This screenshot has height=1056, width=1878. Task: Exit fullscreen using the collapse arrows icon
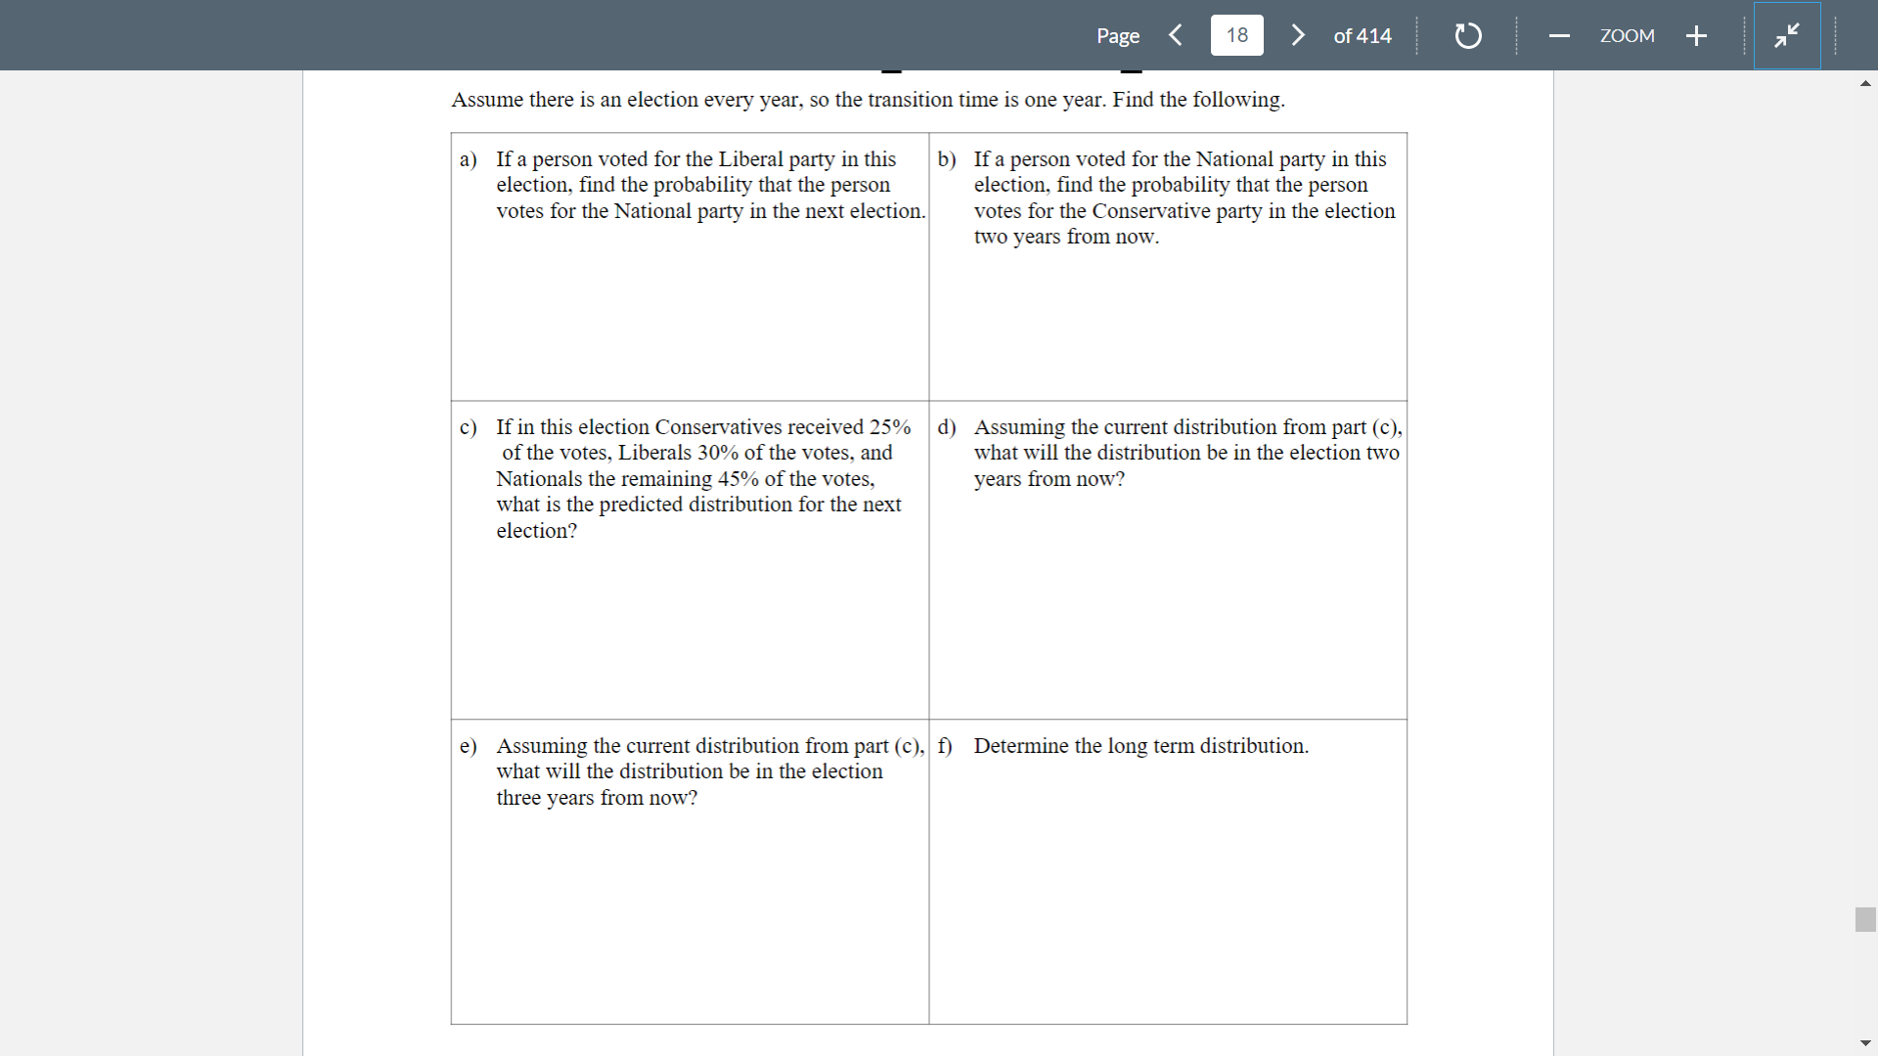(1786, 36)
